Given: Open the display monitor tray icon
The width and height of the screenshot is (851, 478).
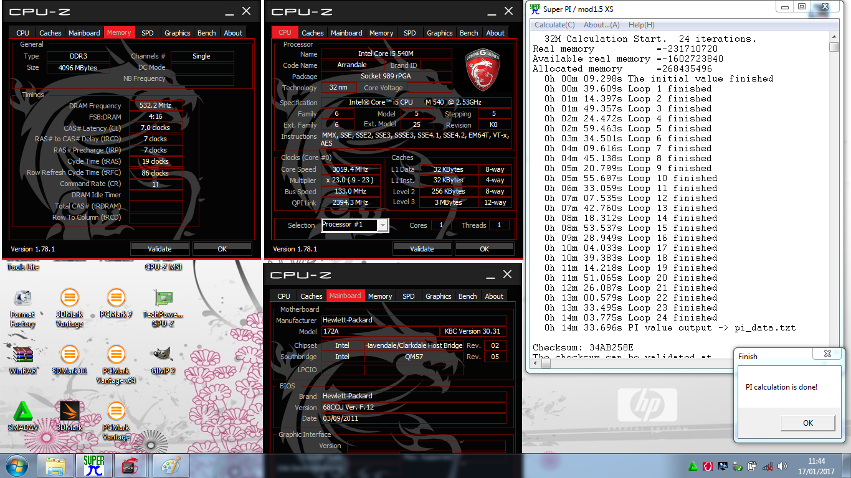Looking at the screenshot, I should 723,466.
